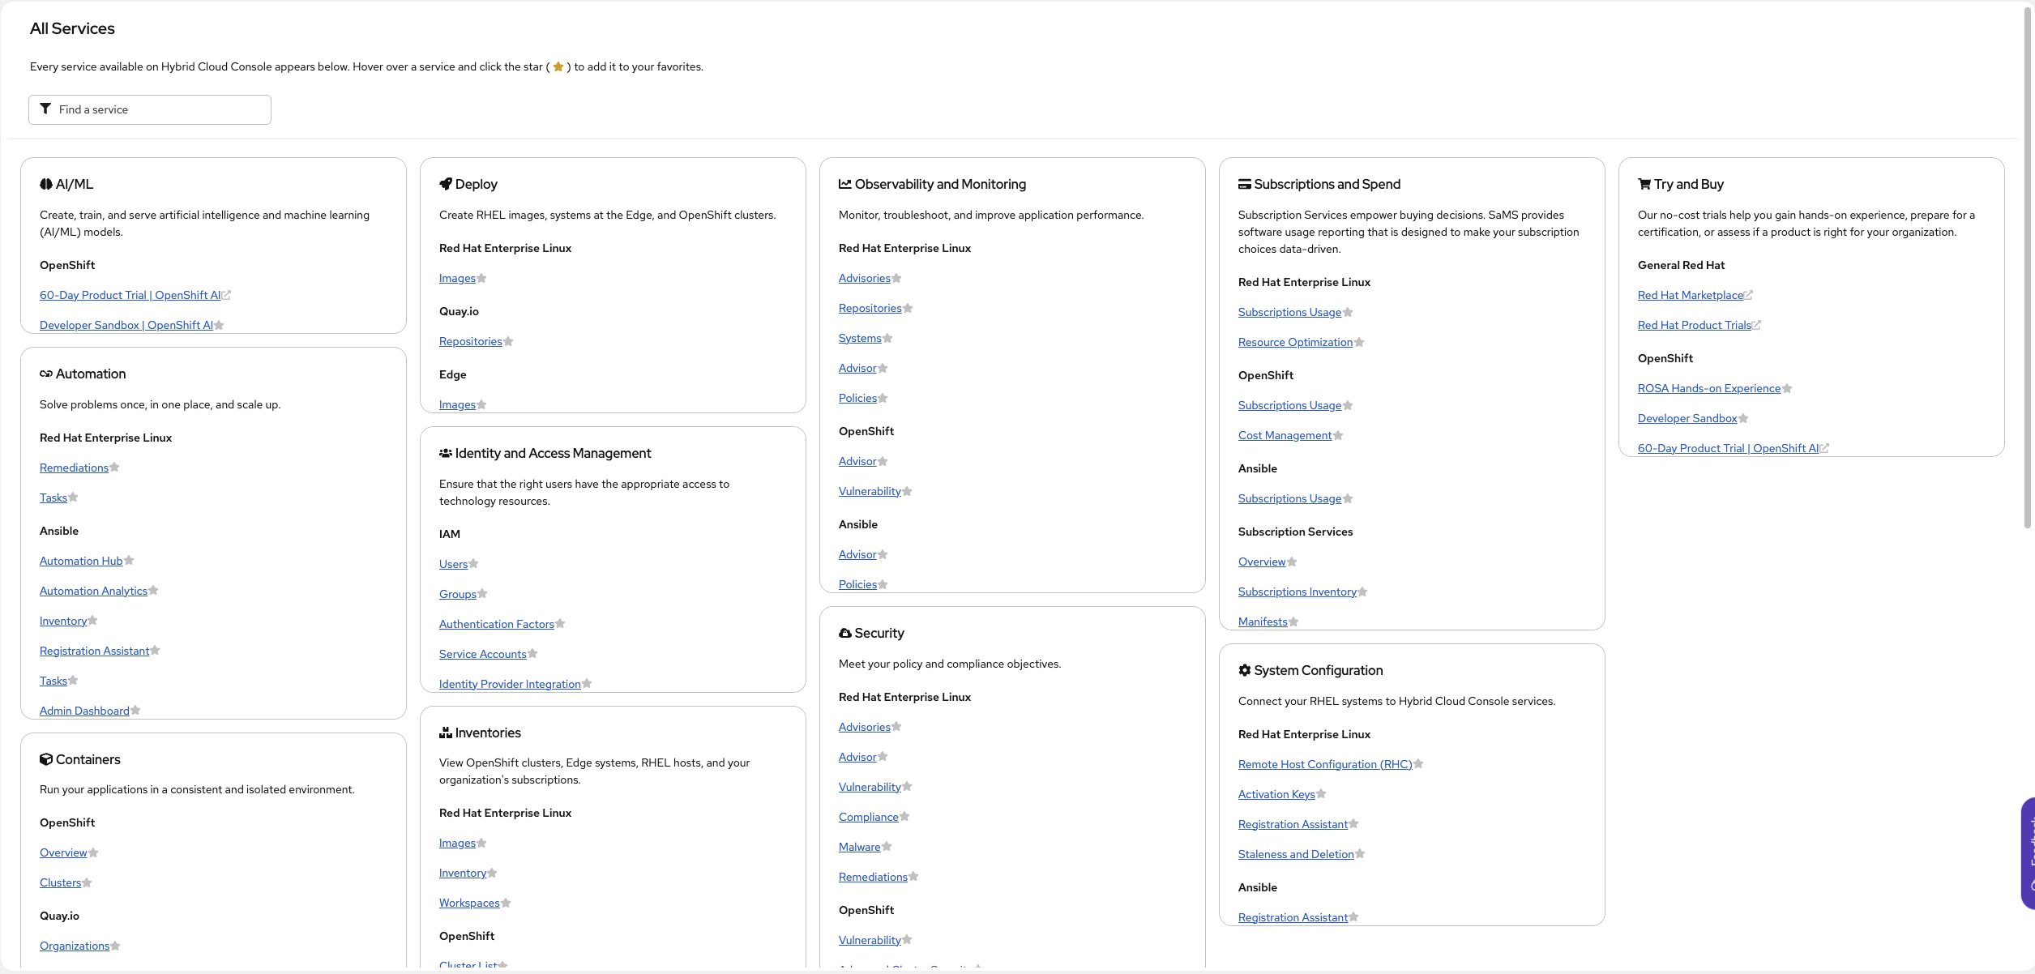Image resolution: width=2035 pixels, height=974 pixels.
Task: Toggle favorite star next to Malware
Action: click(x=887, y=847)
